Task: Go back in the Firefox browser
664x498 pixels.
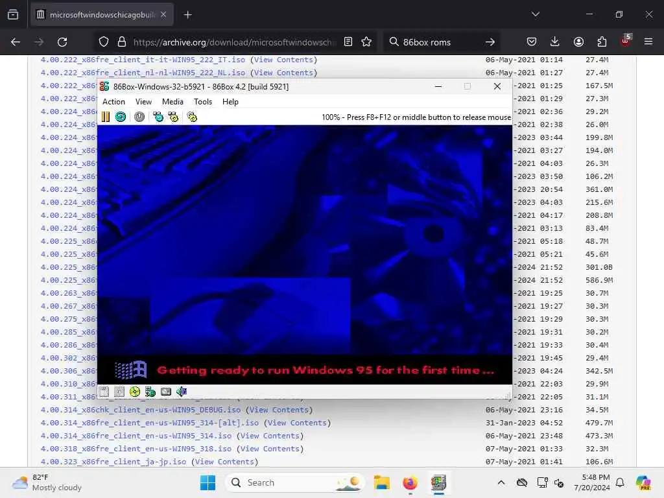Action: (x=16, y=42)
